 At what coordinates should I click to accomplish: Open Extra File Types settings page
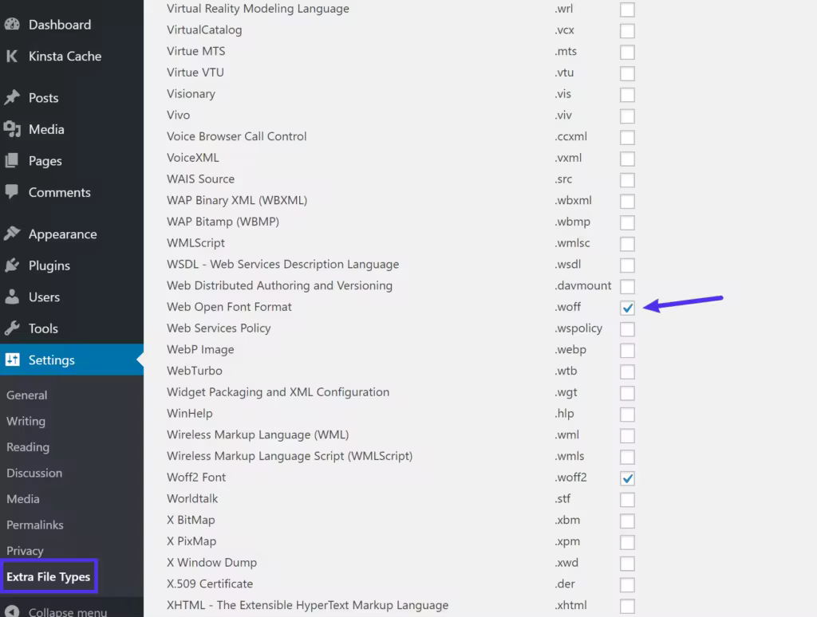point(49,576)
